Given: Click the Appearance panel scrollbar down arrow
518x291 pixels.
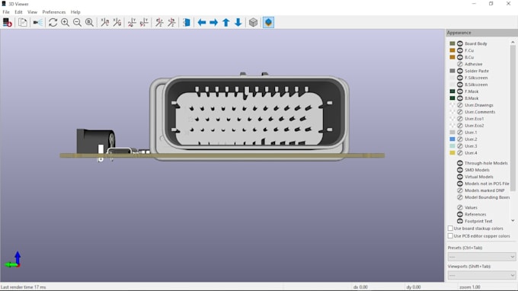Looking at the screenshot, I should (513, 221).
